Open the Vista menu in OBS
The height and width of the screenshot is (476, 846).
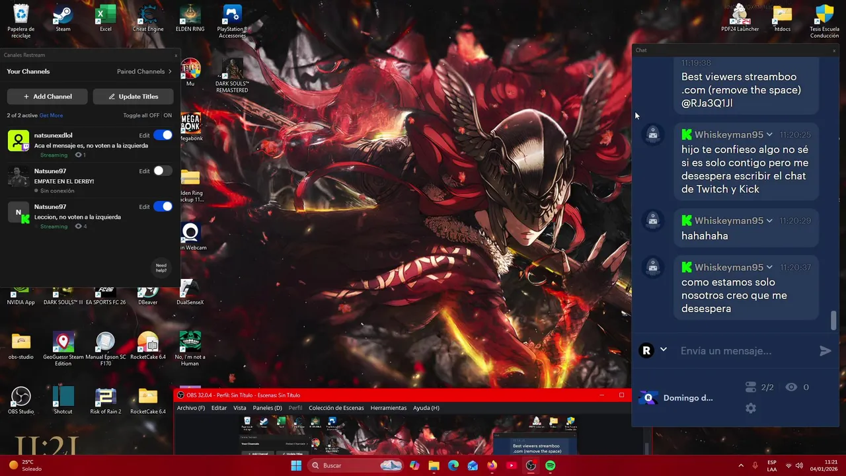239,408
